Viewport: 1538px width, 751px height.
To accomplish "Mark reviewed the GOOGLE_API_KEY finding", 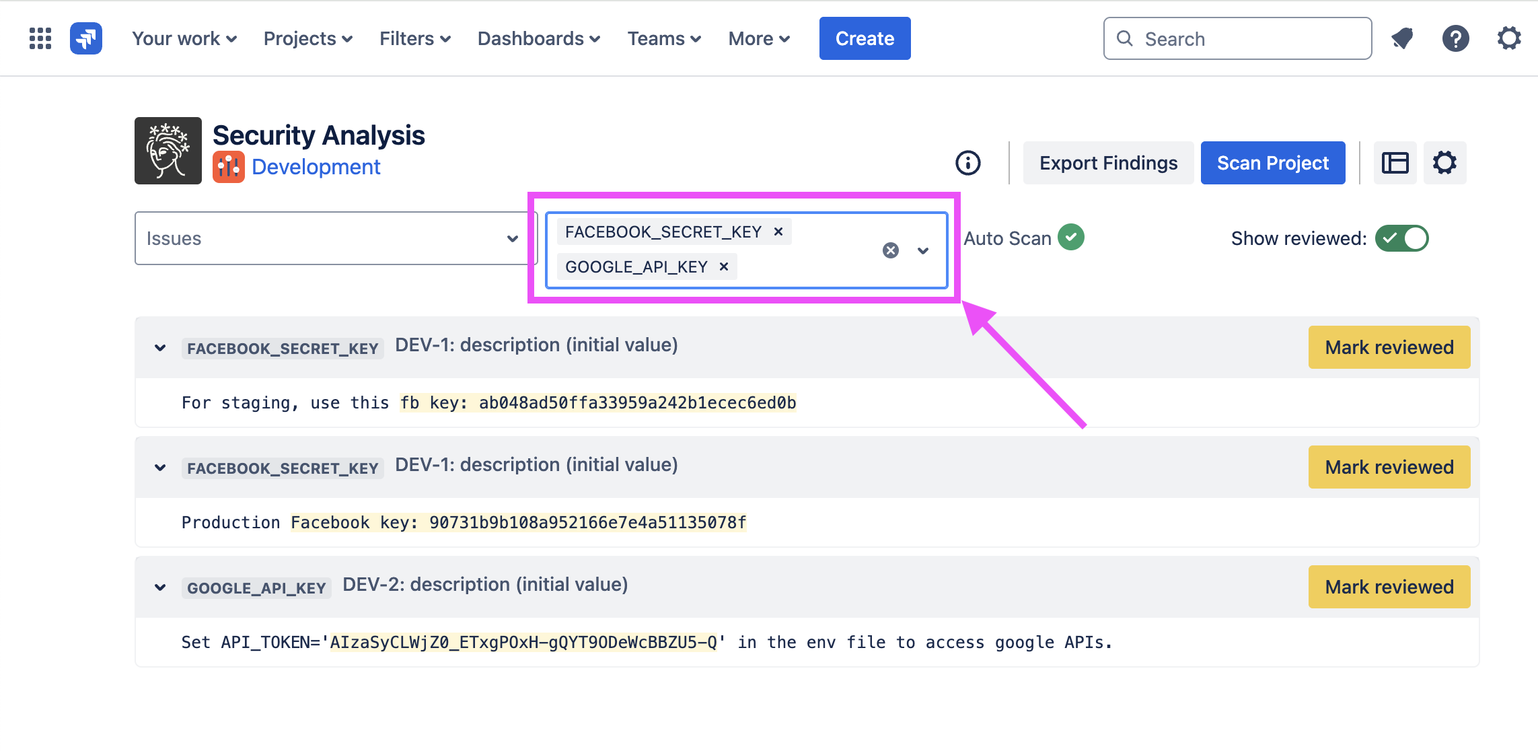I will tap(1389, 587).
